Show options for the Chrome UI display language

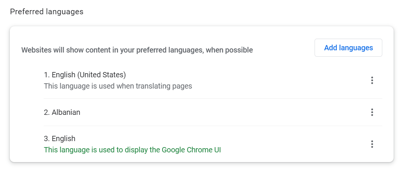(x=372, y=144)
